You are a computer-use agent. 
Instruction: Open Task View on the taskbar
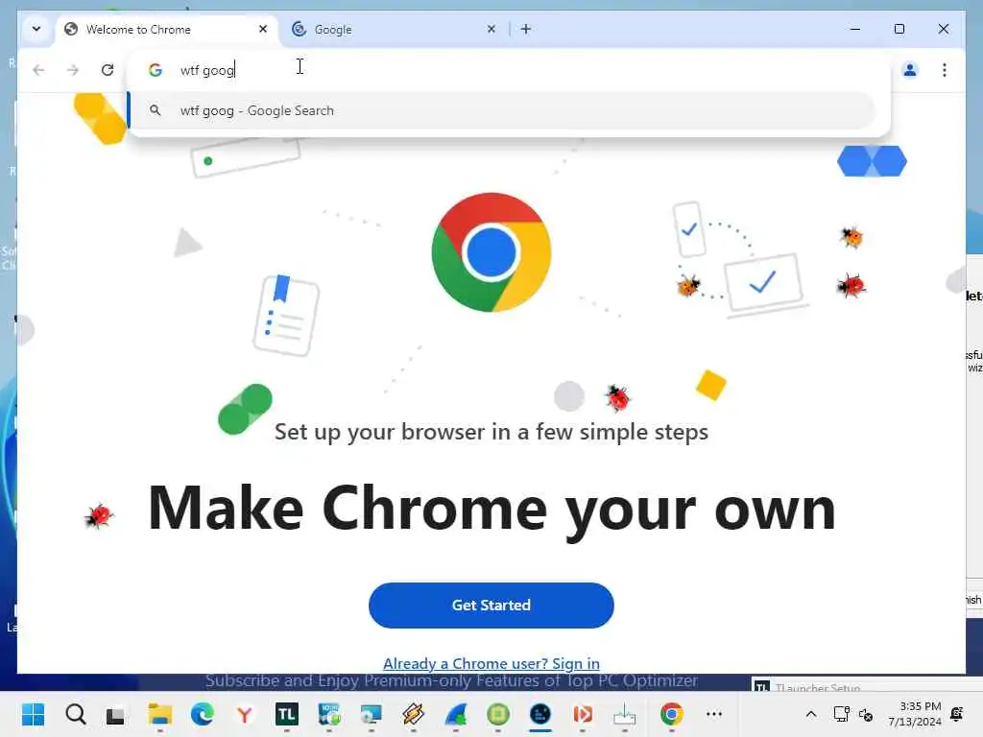(115, 714)
